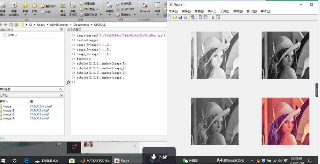The width and height of the screenshot is (320, 164).
Task: Click the browse for folder icon
Action: (17, 25)
